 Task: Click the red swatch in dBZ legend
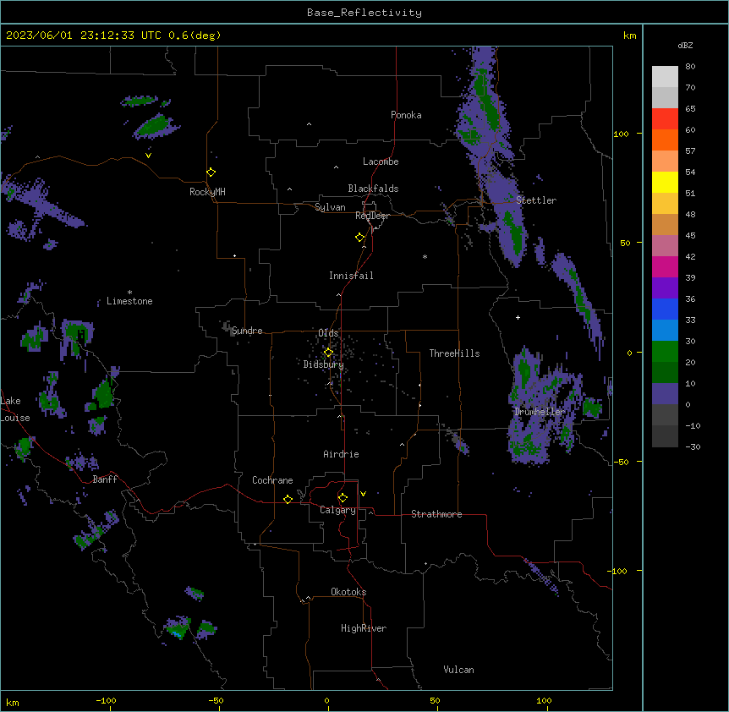(x=665, y=118)
